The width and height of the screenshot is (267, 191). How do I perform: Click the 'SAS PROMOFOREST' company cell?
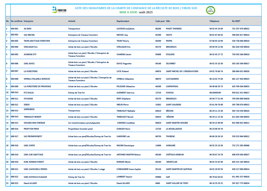[x=33, y=136]
